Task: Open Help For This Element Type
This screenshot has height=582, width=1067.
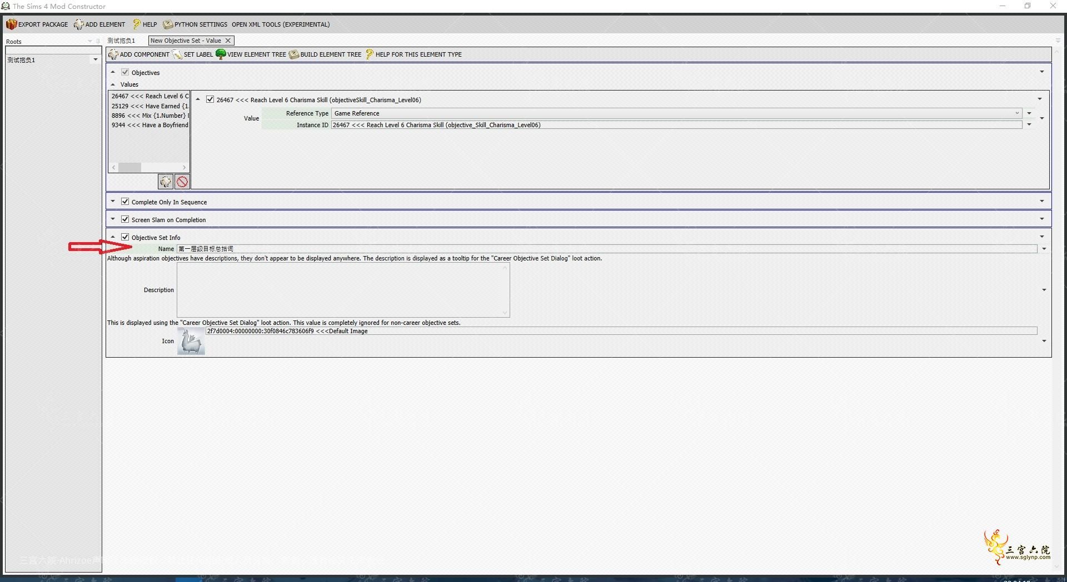Action: 413,54
